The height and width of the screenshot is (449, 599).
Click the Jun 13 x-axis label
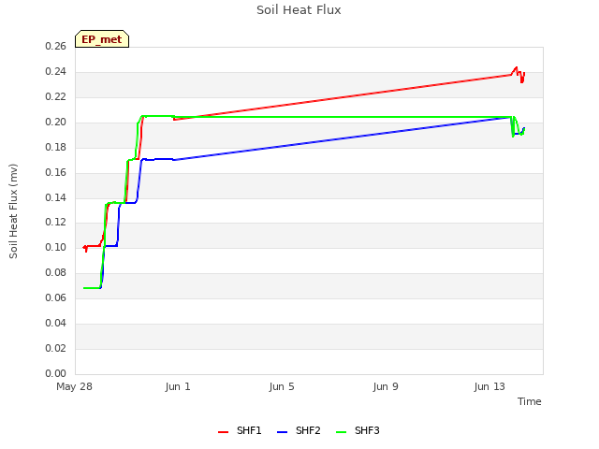[489, 386]
